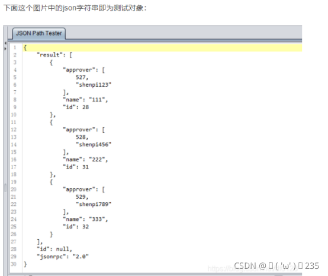Click the Chinese heading text above the tester

coord(75,8)
